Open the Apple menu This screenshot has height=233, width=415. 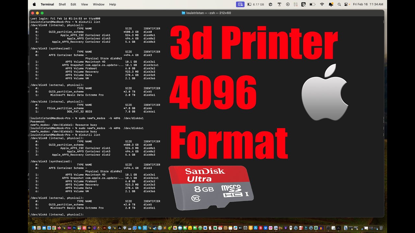click(34, 4)
